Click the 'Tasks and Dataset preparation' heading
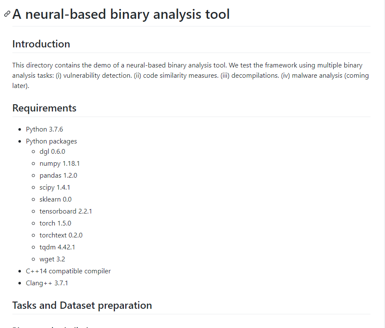 tap(82, 305)
